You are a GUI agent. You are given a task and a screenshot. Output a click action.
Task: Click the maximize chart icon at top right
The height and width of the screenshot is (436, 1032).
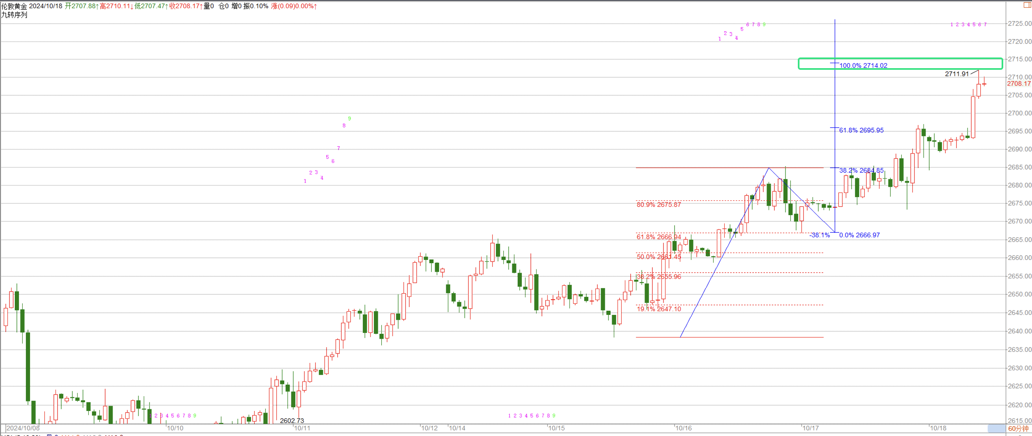coord(1027,5)
